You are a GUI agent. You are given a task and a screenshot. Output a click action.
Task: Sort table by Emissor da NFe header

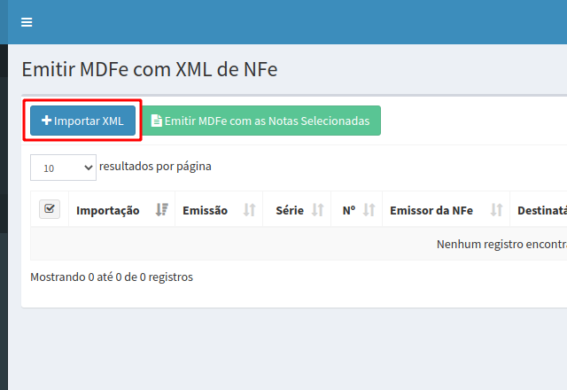click(431, 210)
